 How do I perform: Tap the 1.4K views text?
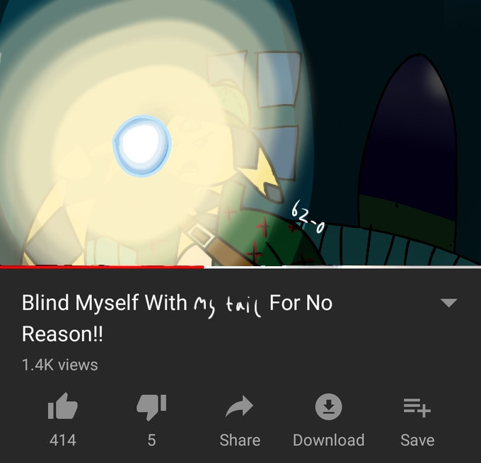[60, 365]
